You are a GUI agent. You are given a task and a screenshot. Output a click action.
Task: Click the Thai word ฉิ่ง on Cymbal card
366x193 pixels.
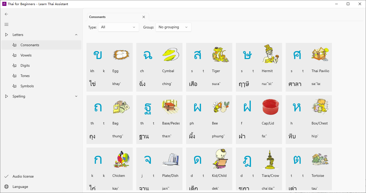click(x=142, y=83)
